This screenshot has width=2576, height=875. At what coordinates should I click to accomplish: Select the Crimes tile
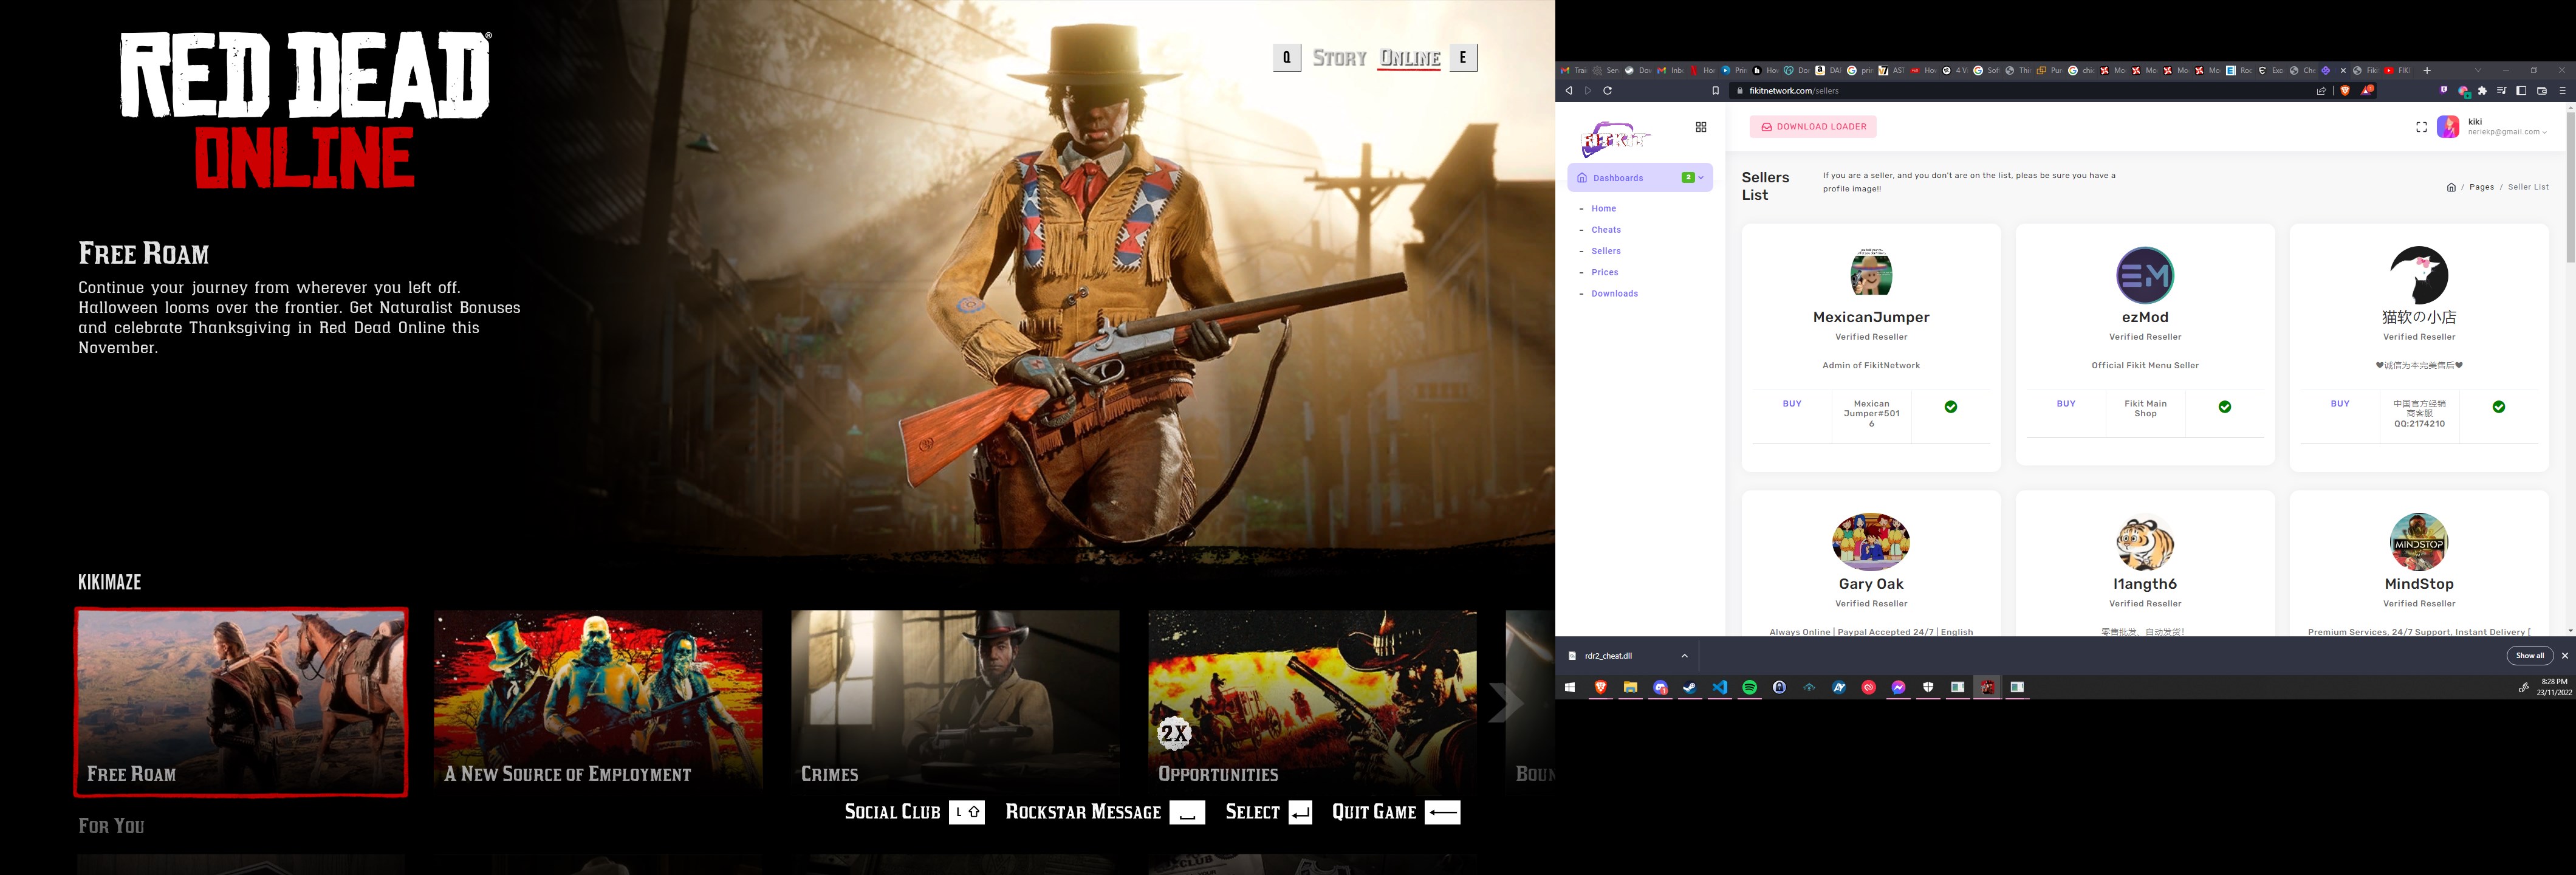click(x=955, y=702)
